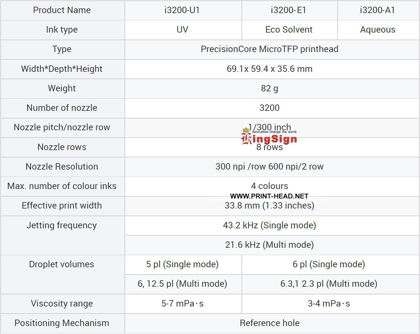Image resolution: width=420 pixels, height=334 pixels.
Task: Select the i3200-U1 product name cell
Action: (x=182, y=10)
